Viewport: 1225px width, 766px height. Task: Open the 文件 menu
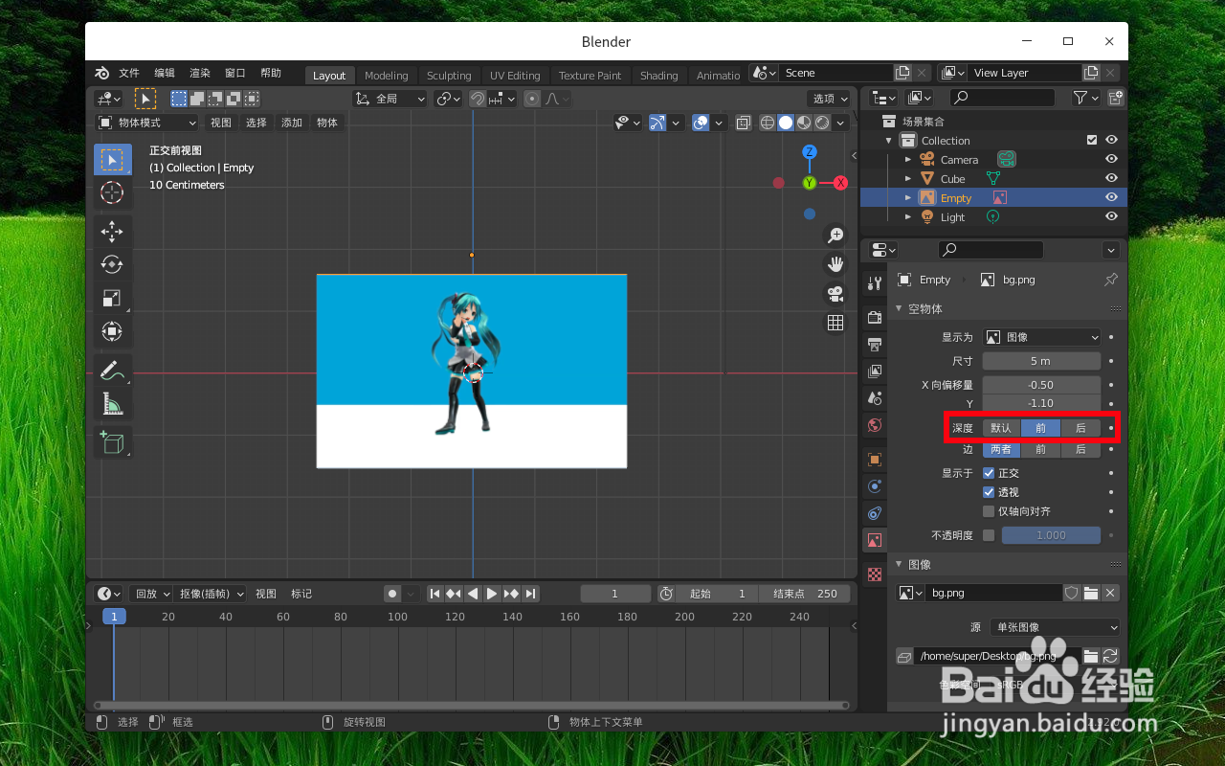coord(129,74)
